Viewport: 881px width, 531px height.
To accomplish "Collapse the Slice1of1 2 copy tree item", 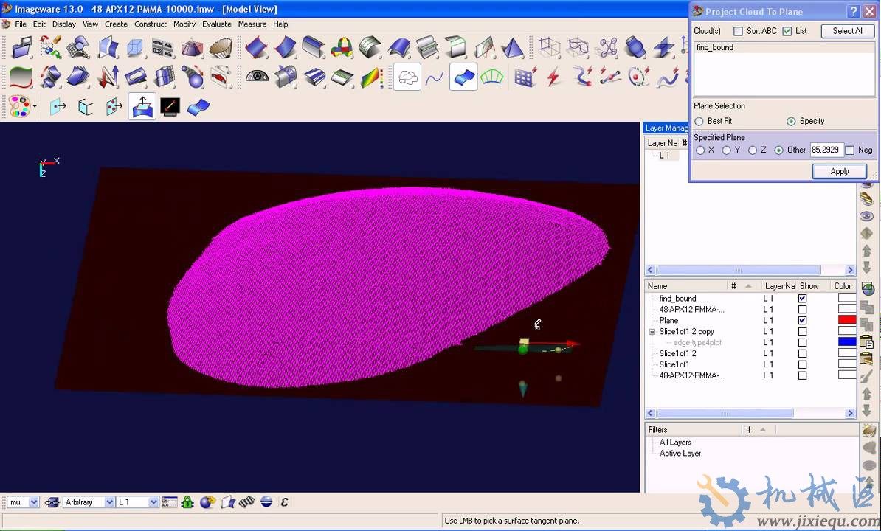I will tap(652, 331).
